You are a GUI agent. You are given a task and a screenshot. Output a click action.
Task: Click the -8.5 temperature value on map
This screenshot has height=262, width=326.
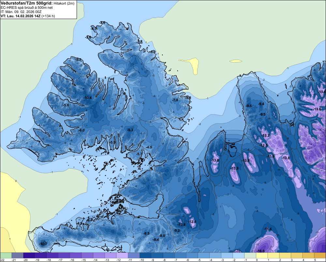(146, 233)
